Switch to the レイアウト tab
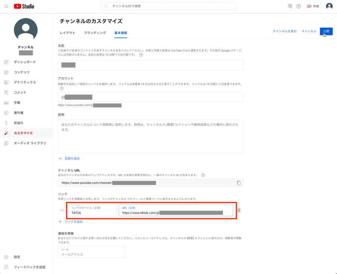 tap(67, 33)
